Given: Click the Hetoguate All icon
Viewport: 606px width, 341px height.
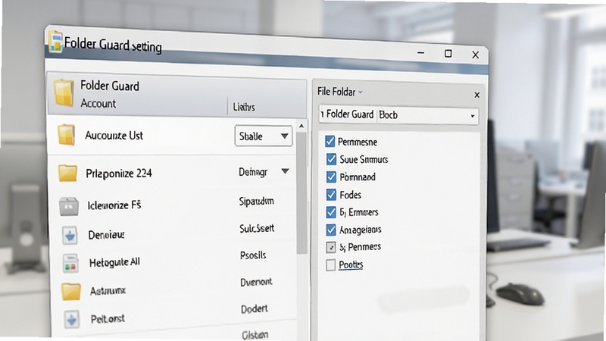Looking at the screenshot, I should [x=70, y=263].
